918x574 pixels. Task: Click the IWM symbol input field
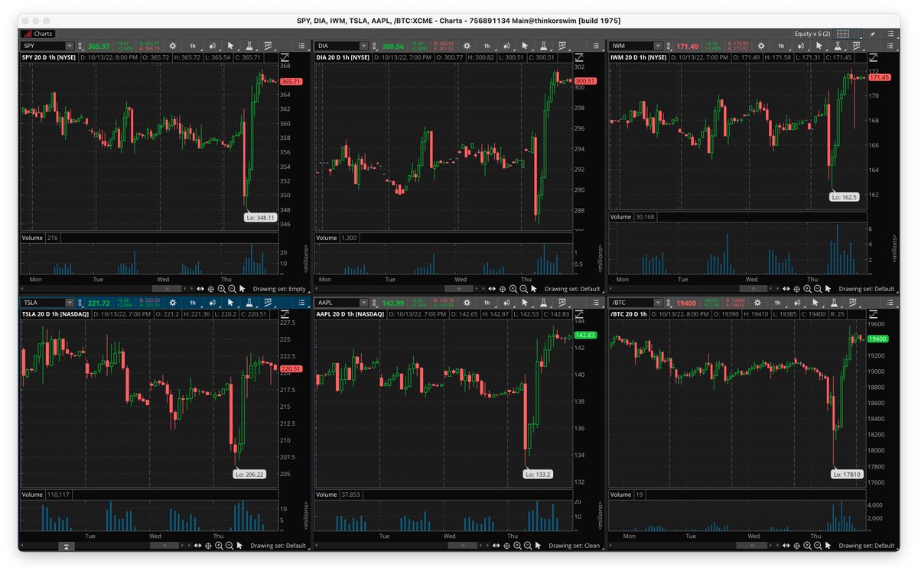pos(631,46)
